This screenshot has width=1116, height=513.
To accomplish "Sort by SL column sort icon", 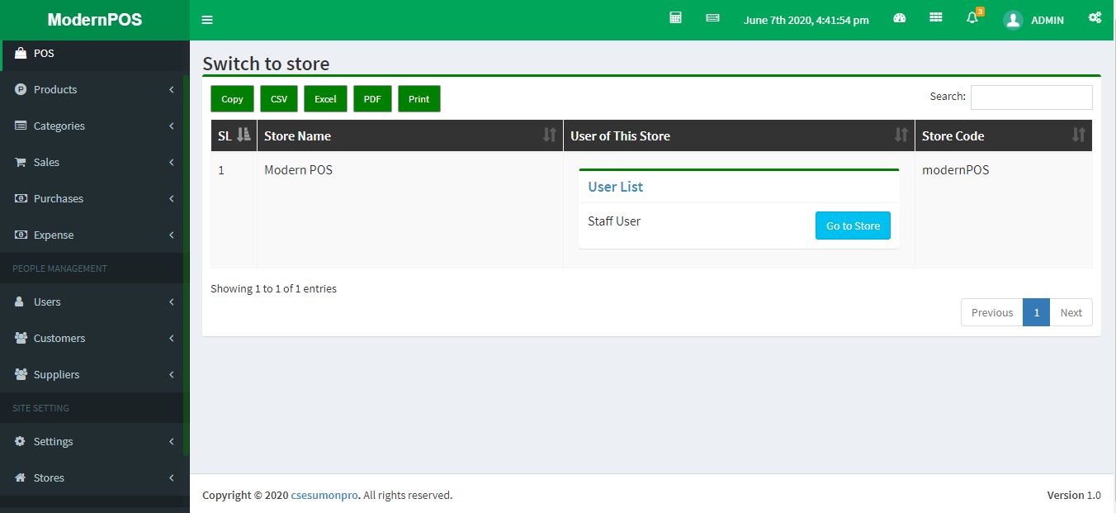I will point(244,135).
